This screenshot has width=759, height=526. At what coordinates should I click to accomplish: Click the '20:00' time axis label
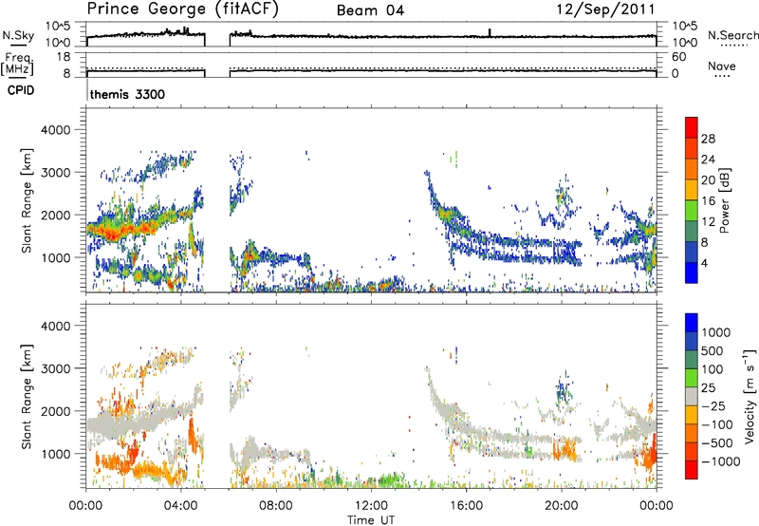coord(561,506)
